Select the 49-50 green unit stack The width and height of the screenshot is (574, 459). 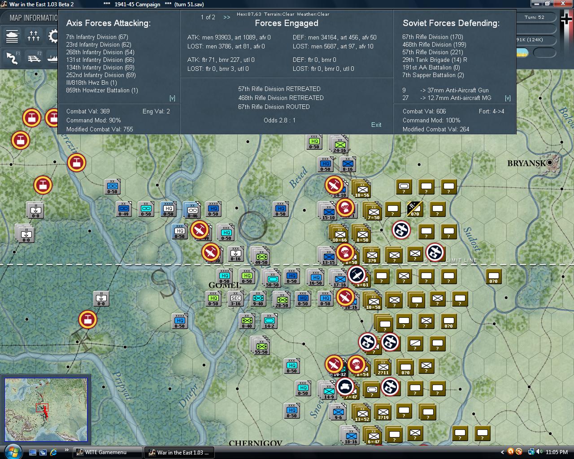261,256
